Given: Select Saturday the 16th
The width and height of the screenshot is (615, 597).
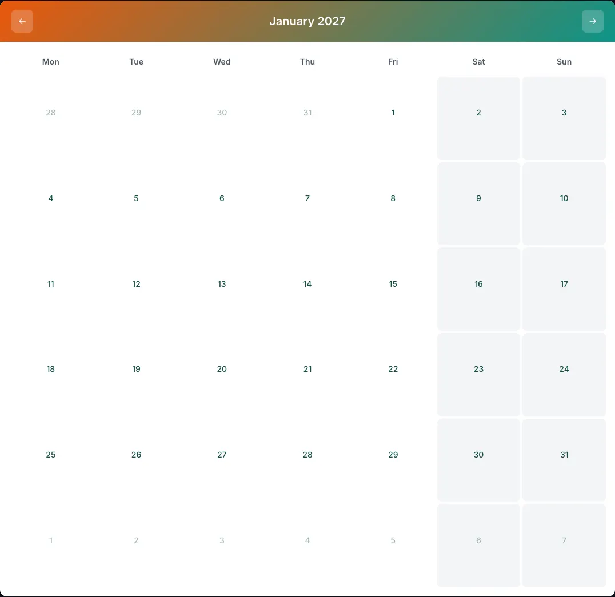Looking at the screenshot, I should pyautogui.click(x=478, y=289).
